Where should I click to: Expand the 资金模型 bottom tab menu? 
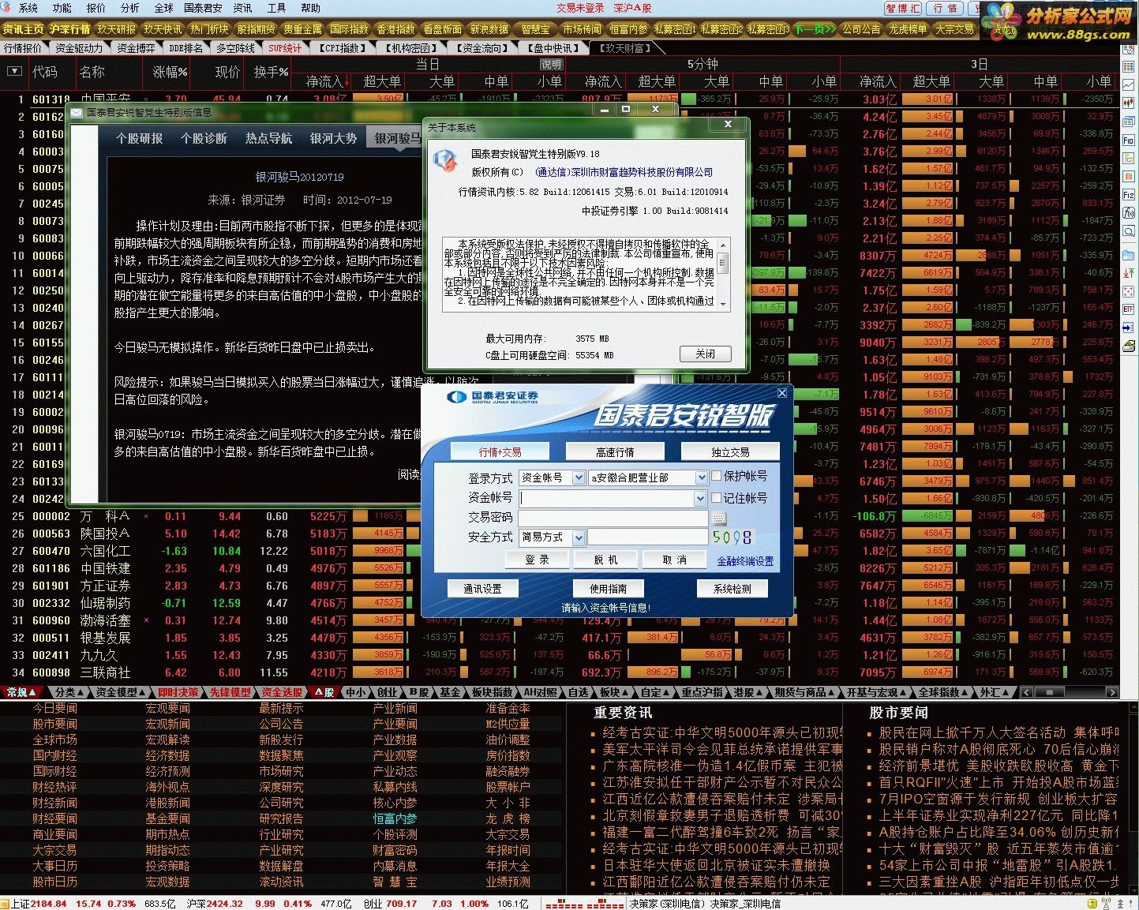coord(121,692)
